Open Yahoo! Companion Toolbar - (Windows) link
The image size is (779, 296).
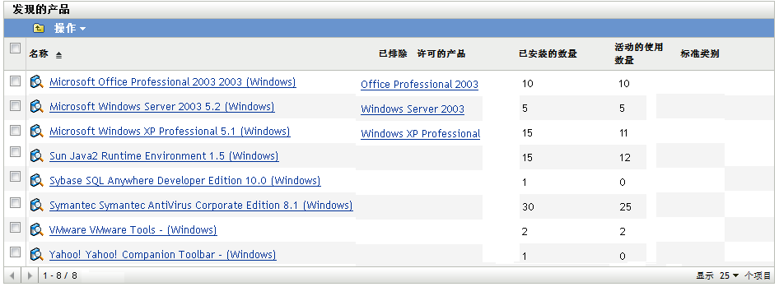tap(163, 255)
